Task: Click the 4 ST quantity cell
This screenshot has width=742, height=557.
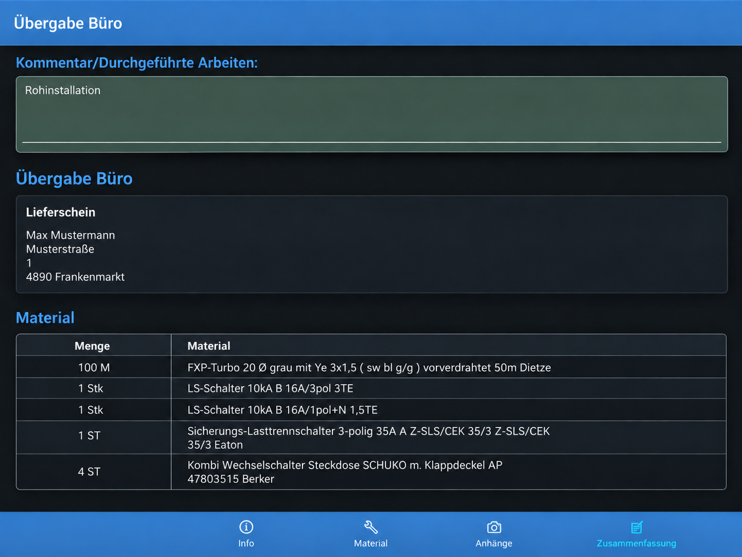Action: [89, 472]
